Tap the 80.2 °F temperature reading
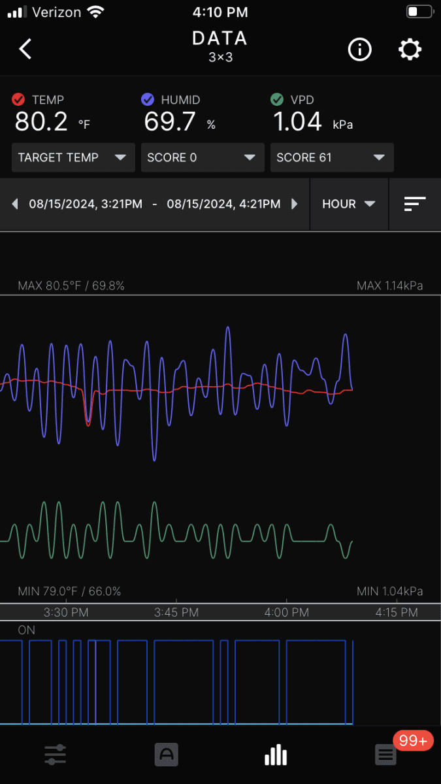Screen dimensions: 441x784 52,122
